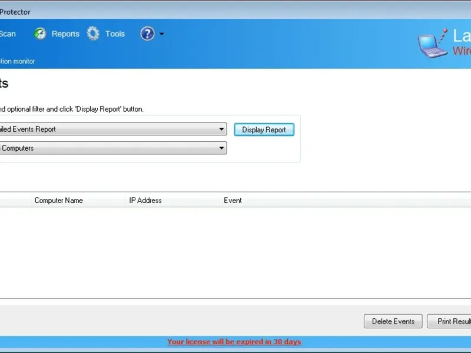Open the Reports menu label

tap(65, 34)
